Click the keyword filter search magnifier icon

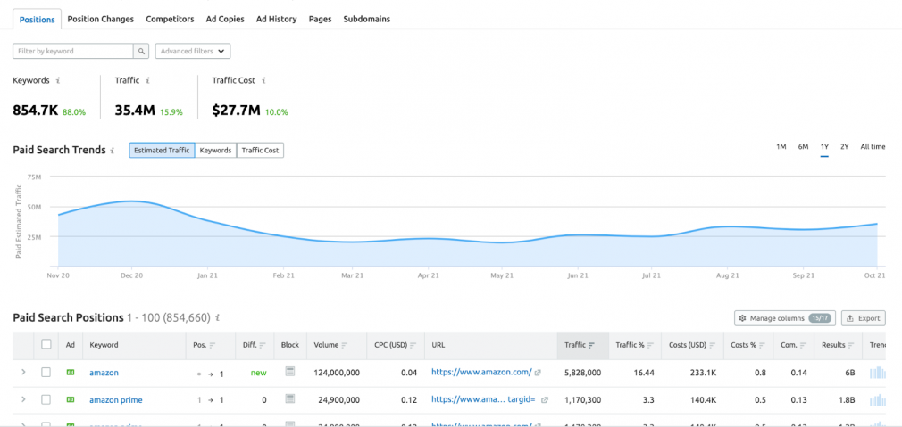coord(141,51)
